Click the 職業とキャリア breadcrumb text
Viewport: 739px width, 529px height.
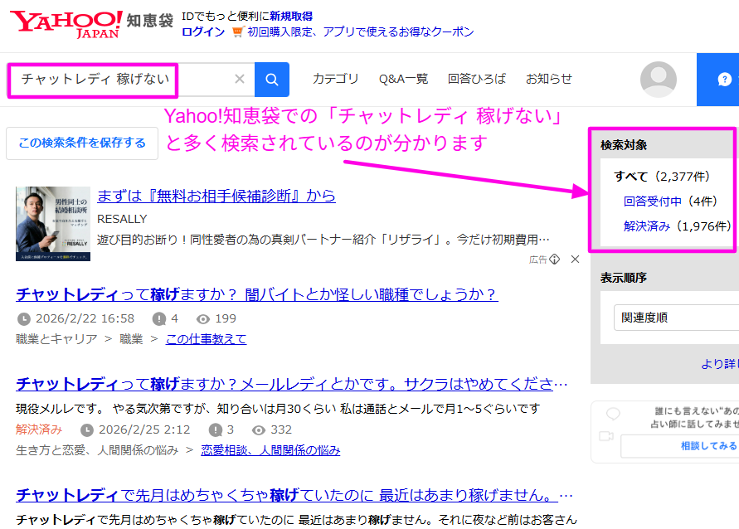56,339
